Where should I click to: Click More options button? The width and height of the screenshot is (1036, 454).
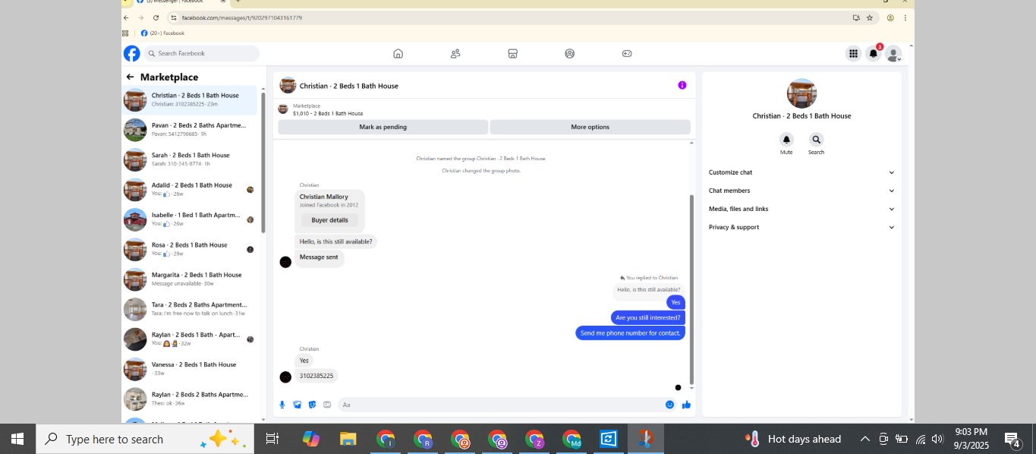590,127
